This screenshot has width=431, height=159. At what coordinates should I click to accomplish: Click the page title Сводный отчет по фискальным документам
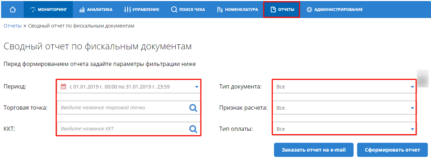[98, 47]
